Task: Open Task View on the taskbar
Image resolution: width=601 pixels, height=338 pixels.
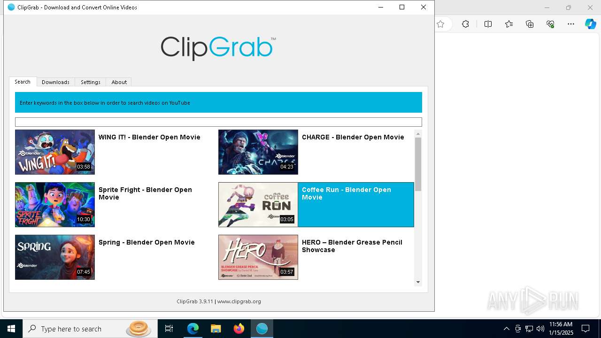Action: (169, 329)
